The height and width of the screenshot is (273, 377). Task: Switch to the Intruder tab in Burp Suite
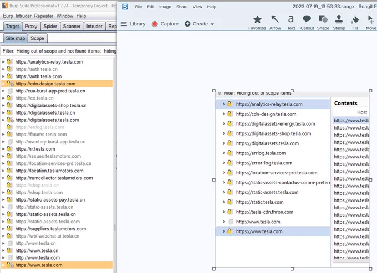pyautogui.click(x=94, y=27)
